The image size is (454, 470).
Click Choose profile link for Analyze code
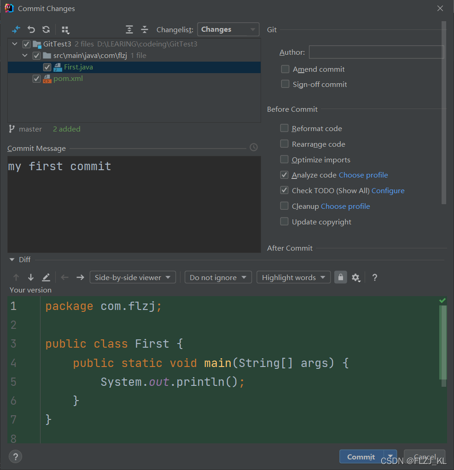pyautogui.click(x=363, y=175)
